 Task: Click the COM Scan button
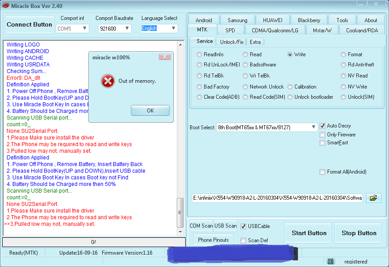(201, 226)
